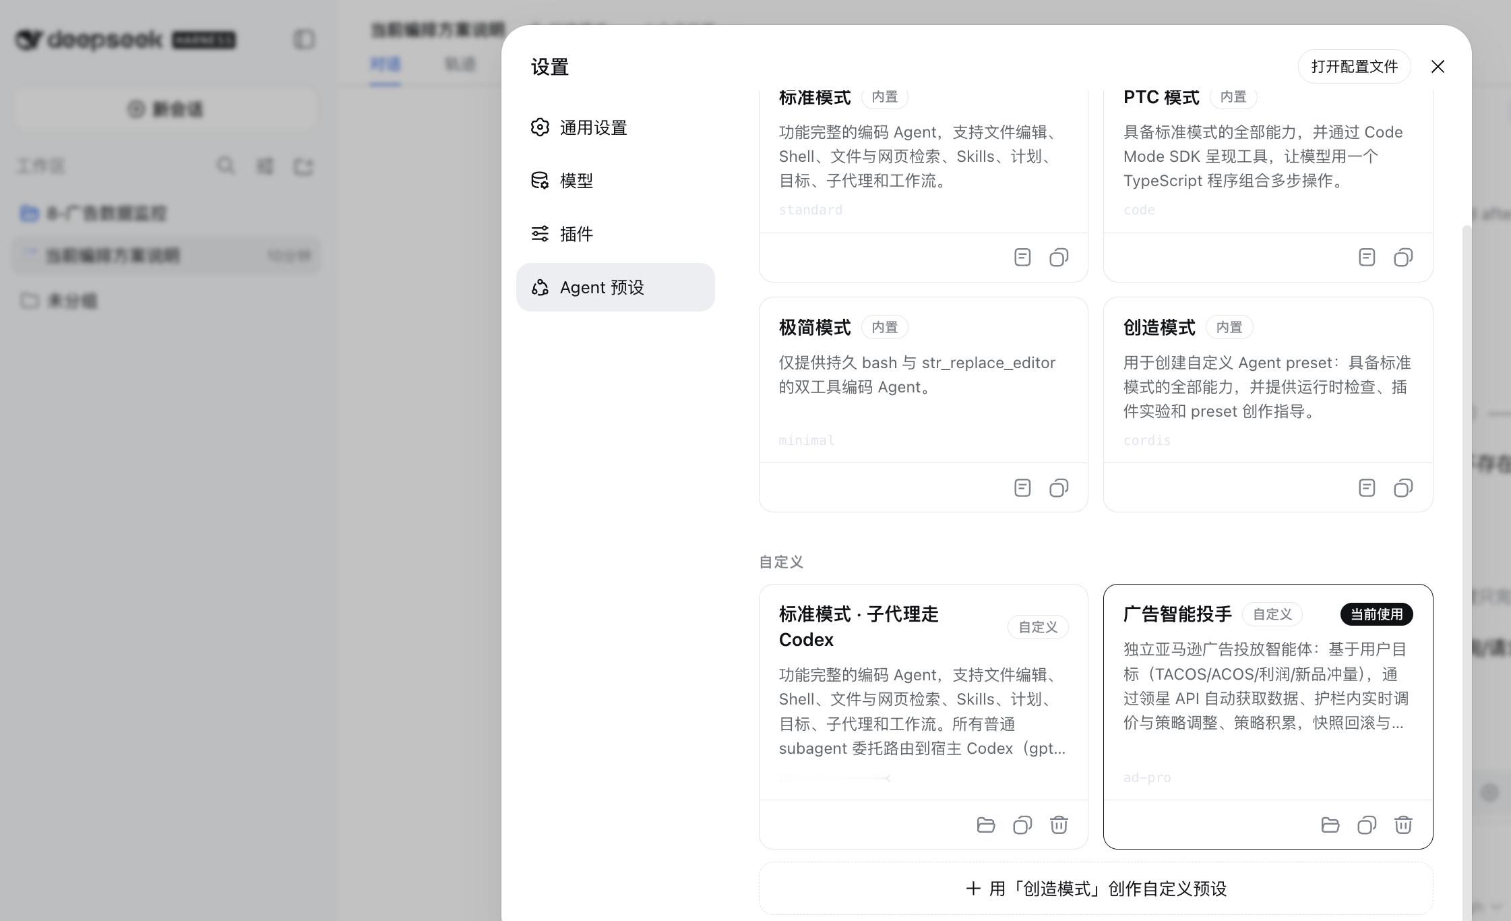This screenshot has height=921, width=1511.
Task: Delete the 广告智能投手 preset
Action: (1403, 825)
